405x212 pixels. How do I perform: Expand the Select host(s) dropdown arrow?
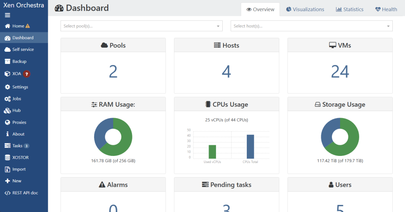(388, 26)
